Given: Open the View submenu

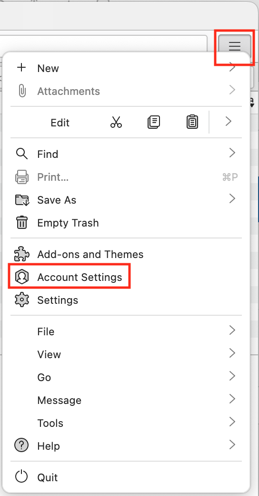Looking at the screenshot, I should pyautogui.click(x=126, y=354).
